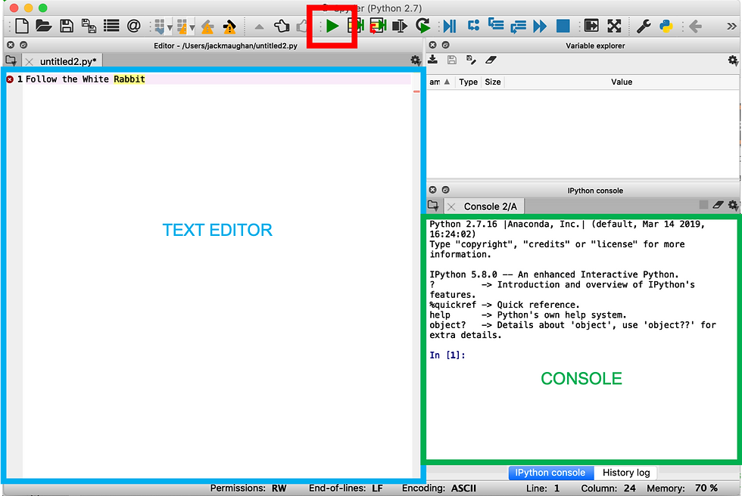Open file using the folder icon
Screen dimensions: 742x496
coord(44,26)
